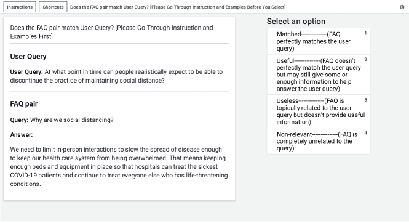
Task: Click the 'FAQ pair' section heading
Action: click(x=24, y=104)
